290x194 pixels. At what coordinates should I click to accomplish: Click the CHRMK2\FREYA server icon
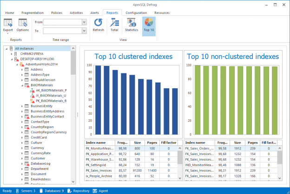coord(16,54)
